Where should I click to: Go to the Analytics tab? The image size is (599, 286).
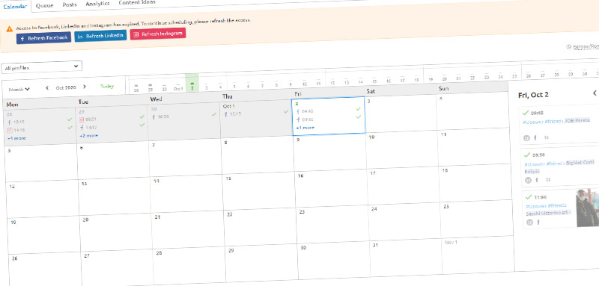click(97, 4)
